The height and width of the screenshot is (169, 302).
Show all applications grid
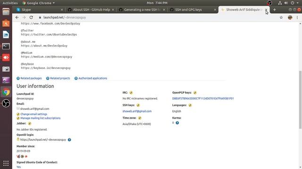[x=6, y=163]
